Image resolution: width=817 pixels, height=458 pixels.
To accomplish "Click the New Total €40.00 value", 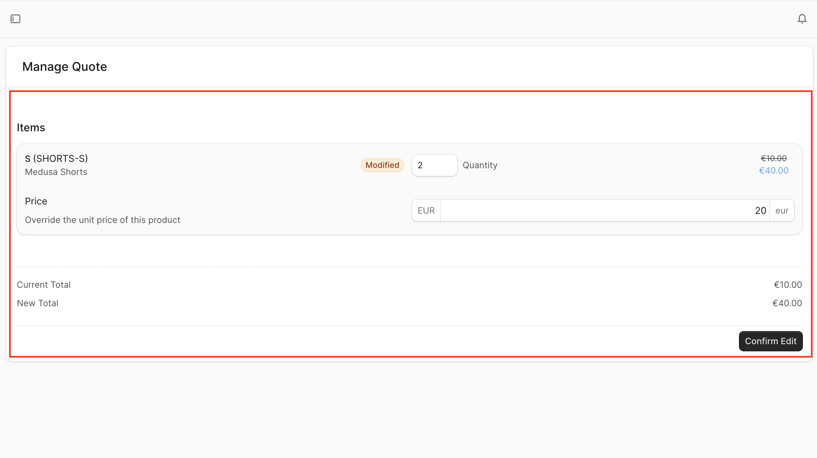I will (x=787, y=303).
